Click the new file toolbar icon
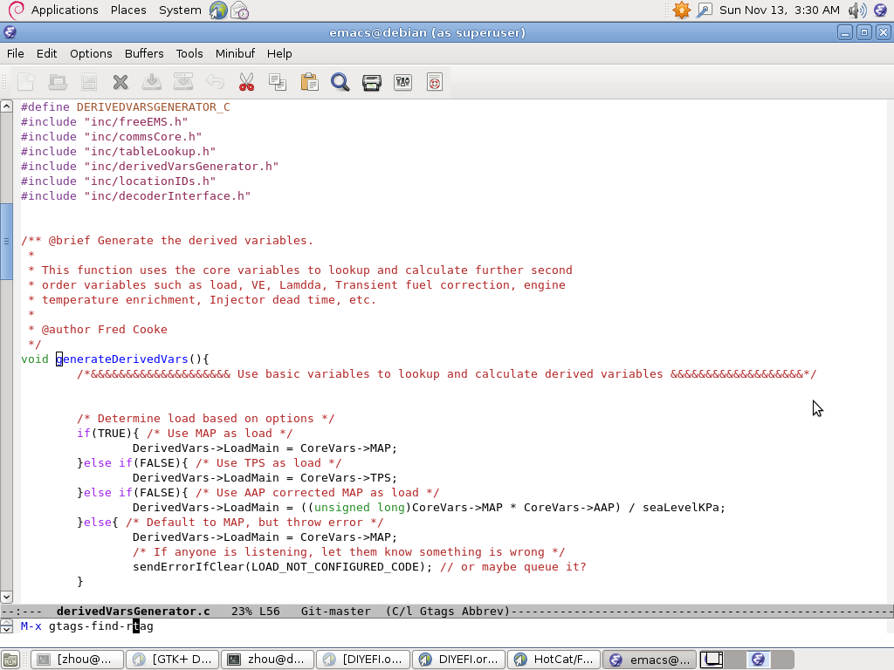This screenshot has height=670, width=894. coord(26,82)
